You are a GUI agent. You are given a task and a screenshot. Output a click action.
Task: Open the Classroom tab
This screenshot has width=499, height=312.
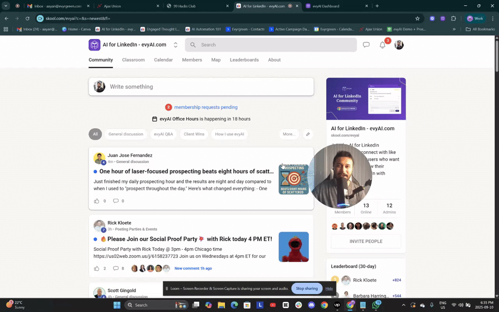point(134,60)
